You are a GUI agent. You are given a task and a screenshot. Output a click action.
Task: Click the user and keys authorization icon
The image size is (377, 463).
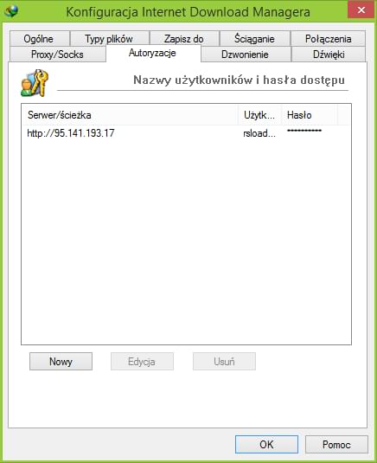coord(35,83)
